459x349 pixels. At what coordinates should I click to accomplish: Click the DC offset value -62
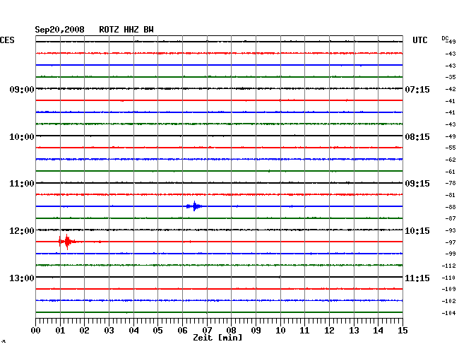[451, 160]
